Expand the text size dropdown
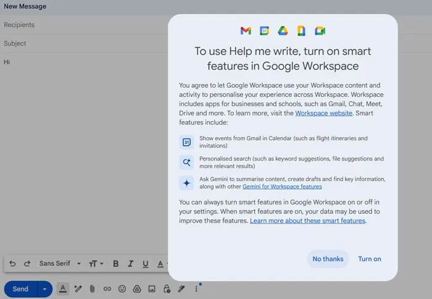The width and height of the screenshot is (432, 299). [96, 264]
